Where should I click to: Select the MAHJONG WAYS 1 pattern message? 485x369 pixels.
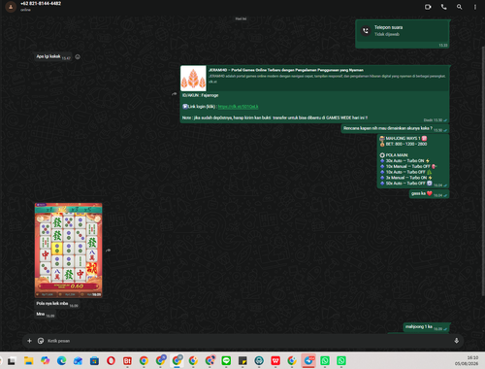pyautogui.click(x=413, y=161)
